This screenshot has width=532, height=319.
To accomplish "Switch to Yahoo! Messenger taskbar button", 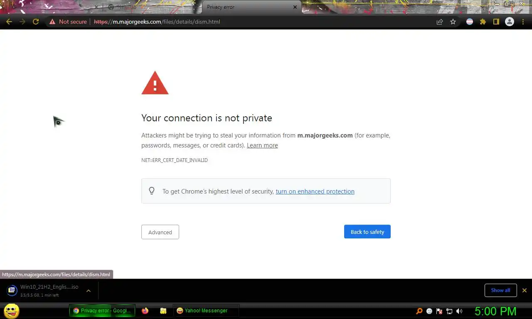I will pos(206,311).
